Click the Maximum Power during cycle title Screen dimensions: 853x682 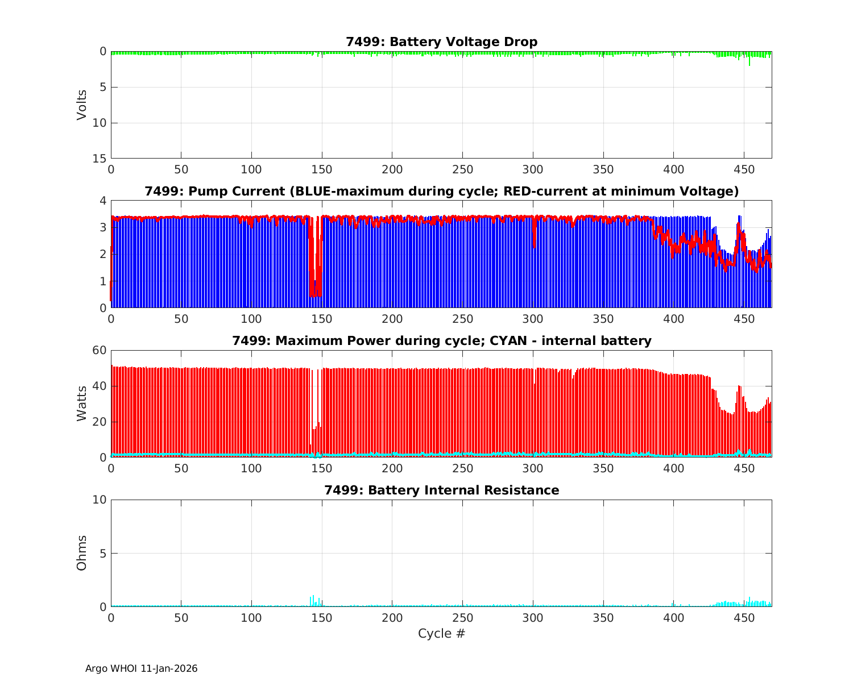(441, 341)
